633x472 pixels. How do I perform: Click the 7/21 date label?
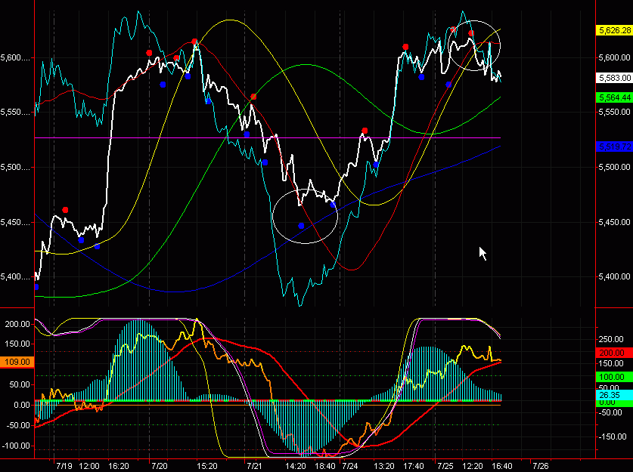[254, 466]
